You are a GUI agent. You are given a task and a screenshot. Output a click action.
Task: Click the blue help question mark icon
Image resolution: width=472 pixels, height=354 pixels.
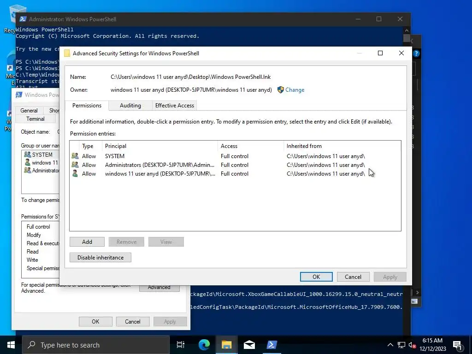(416, 53)
